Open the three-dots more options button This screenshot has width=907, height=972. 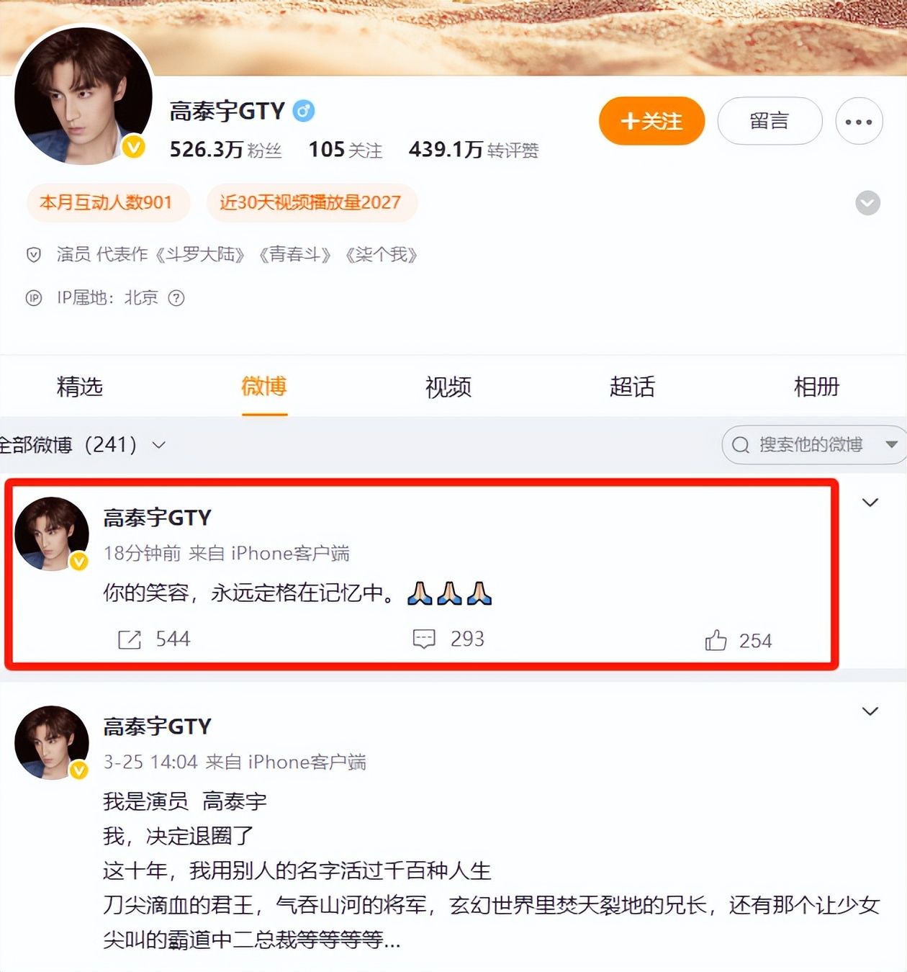pyautogui.click(x=859, y=121)
